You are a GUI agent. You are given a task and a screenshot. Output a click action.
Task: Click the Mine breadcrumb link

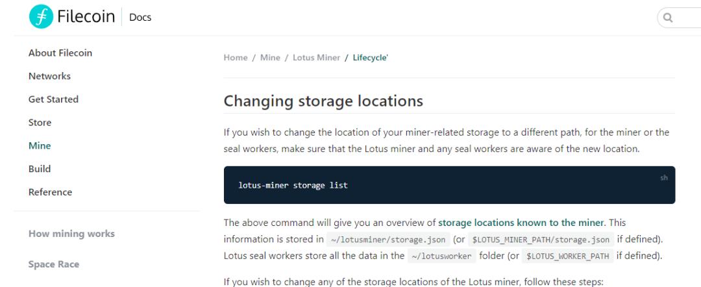[270, 58]
